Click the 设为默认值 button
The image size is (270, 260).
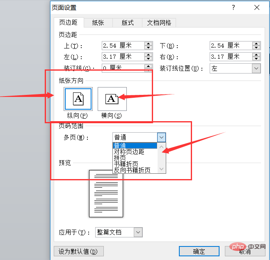79,251
